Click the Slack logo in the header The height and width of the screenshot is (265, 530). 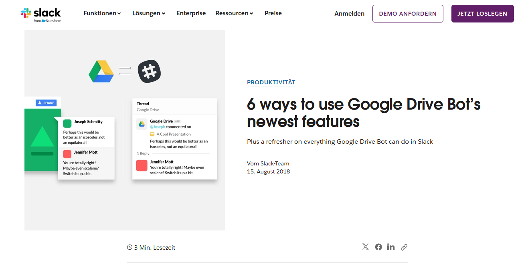41,14
